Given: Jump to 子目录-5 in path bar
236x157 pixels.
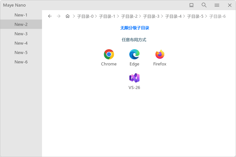Looking at the screenshot, I should (x=195, y=16).
